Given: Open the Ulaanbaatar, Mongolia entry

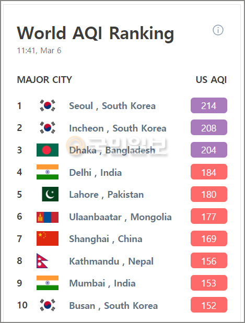Looking at the screenshot, I should (x=120, y=217).
